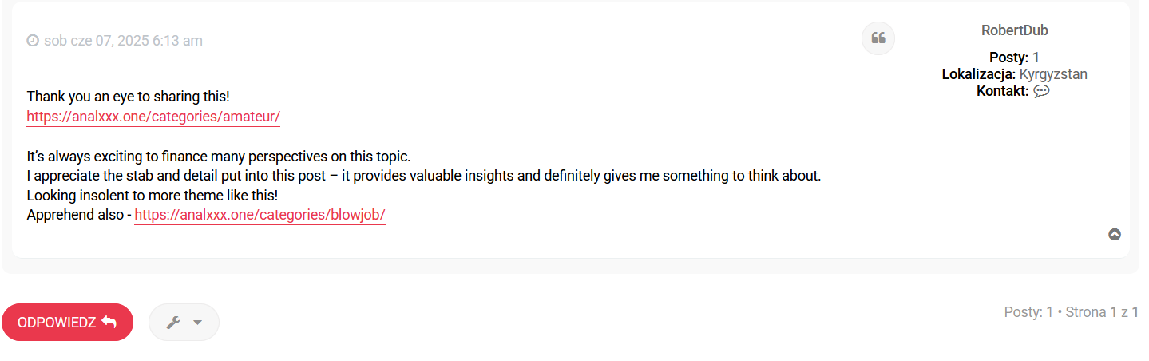Click "Posty: 1" under the RobertDub username
Screen dimensions: 1149x361
(x=1014, y=58)
